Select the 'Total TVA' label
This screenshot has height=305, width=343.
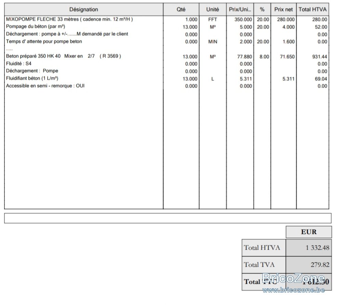(259, 265)
